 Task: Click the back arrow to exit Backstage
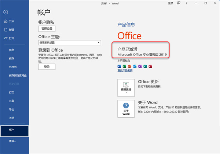coord(6,12)
